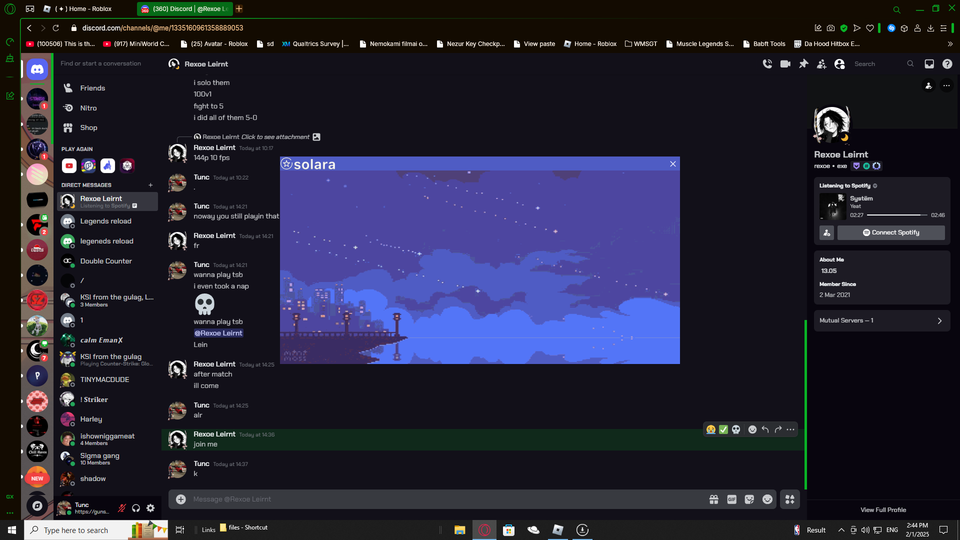Toggle headphone deafen
The height and width of the screenshot is (540, 960).
tap(136, 508)
